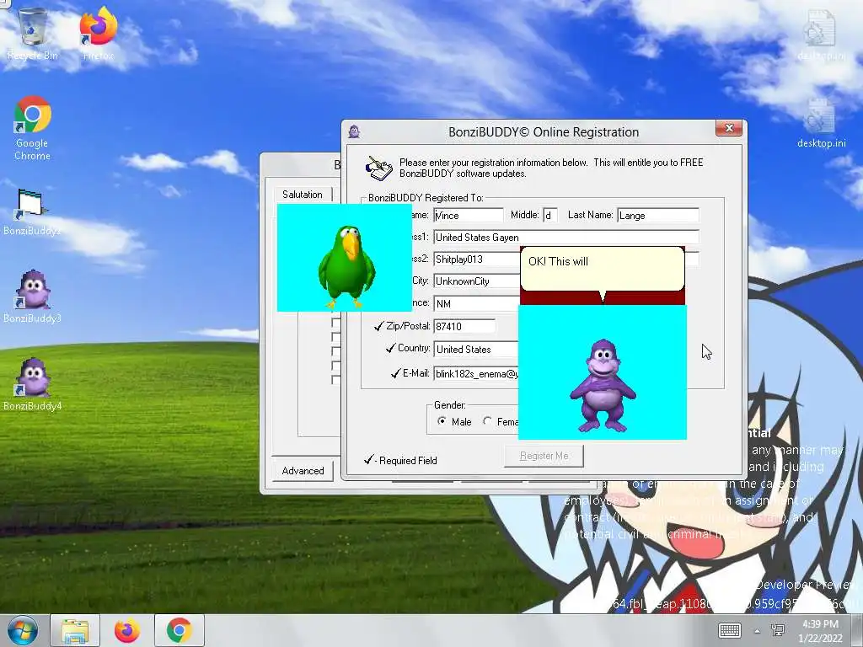
Task: Click the Bonzi icon in registration title bar
Action: (355, 131)
